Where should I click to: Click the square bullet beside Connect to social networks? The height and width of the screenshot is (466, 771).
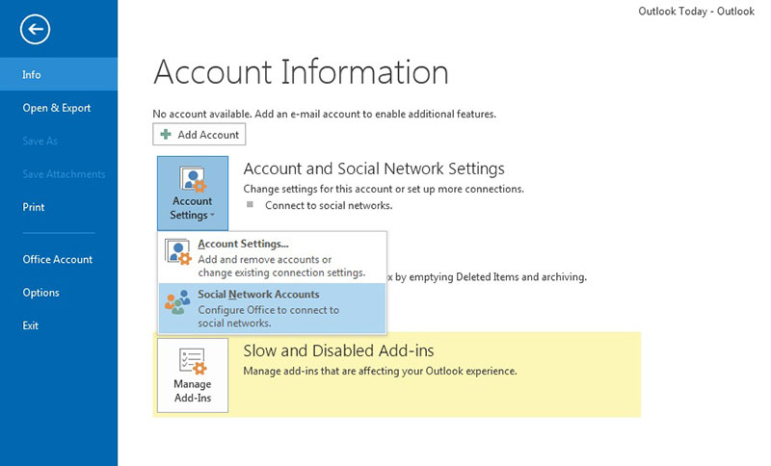click(x=250, y=204)
